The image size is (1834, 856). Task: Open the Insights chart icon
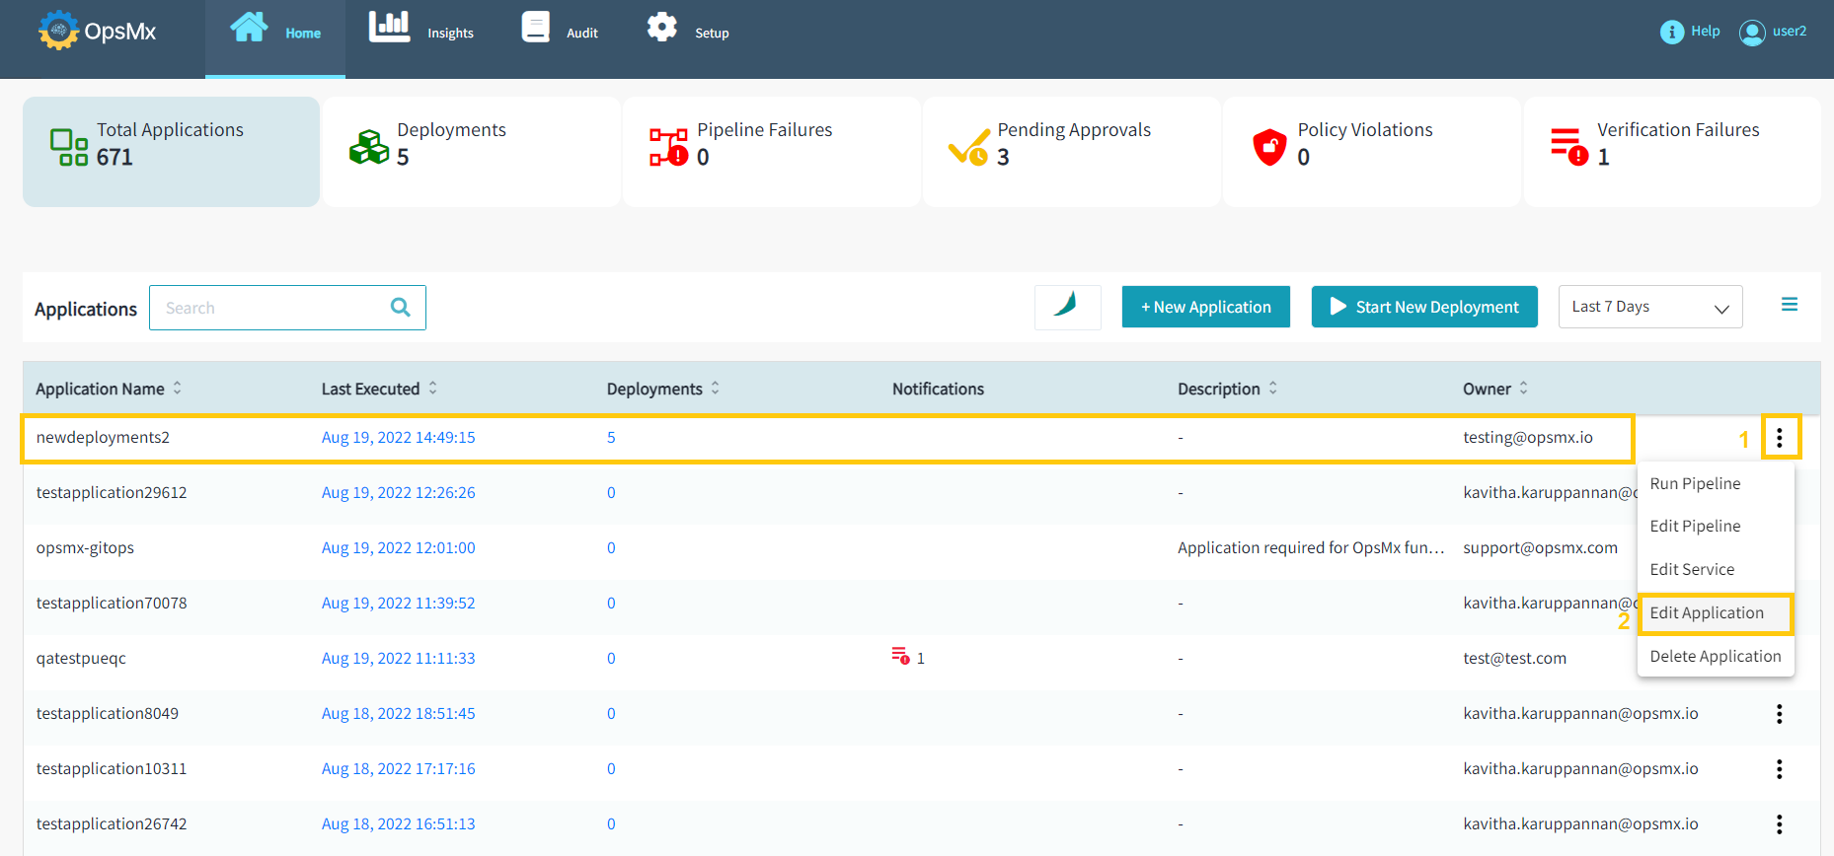[389, 28]
